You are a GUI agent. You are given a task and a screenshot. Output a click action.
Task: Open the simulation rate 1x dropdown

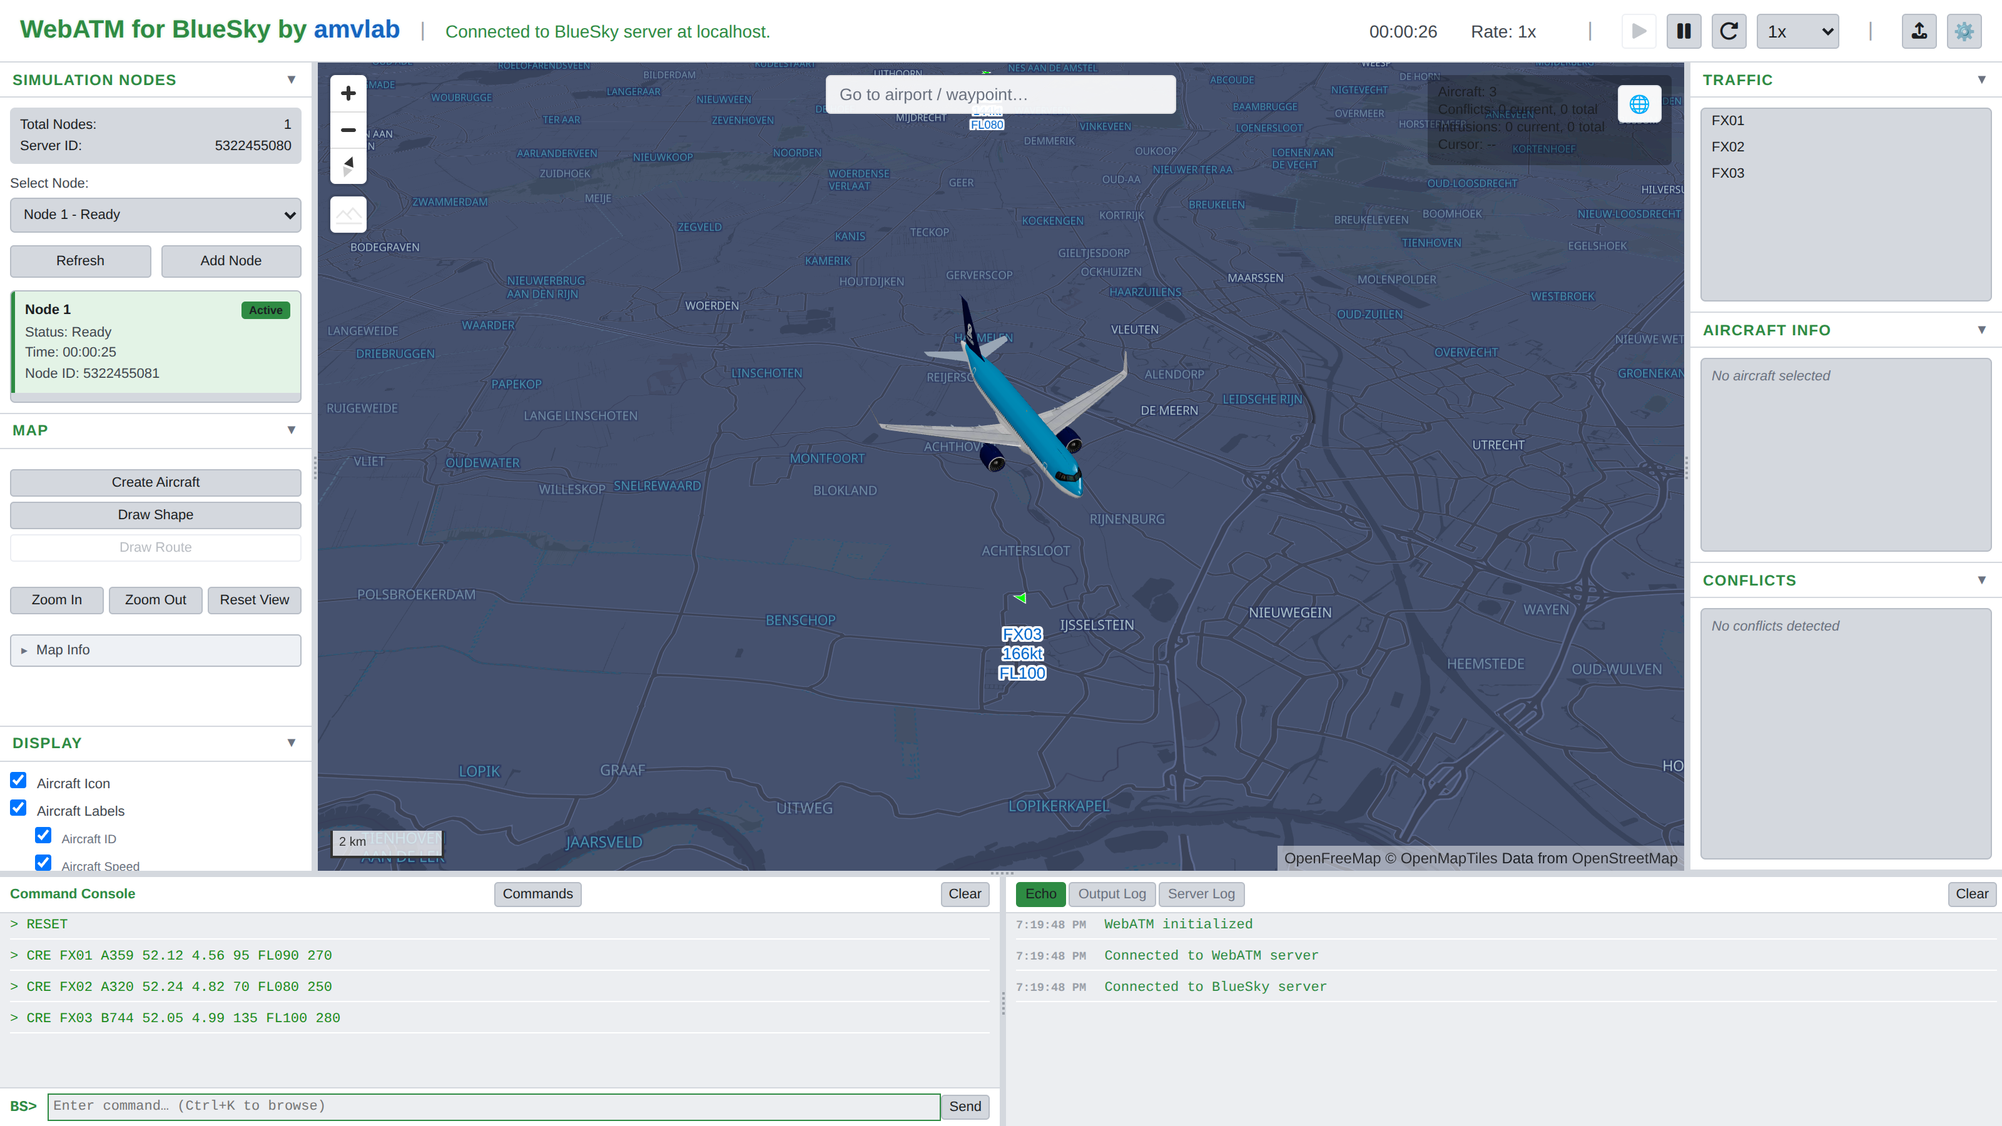point(1797,31)
